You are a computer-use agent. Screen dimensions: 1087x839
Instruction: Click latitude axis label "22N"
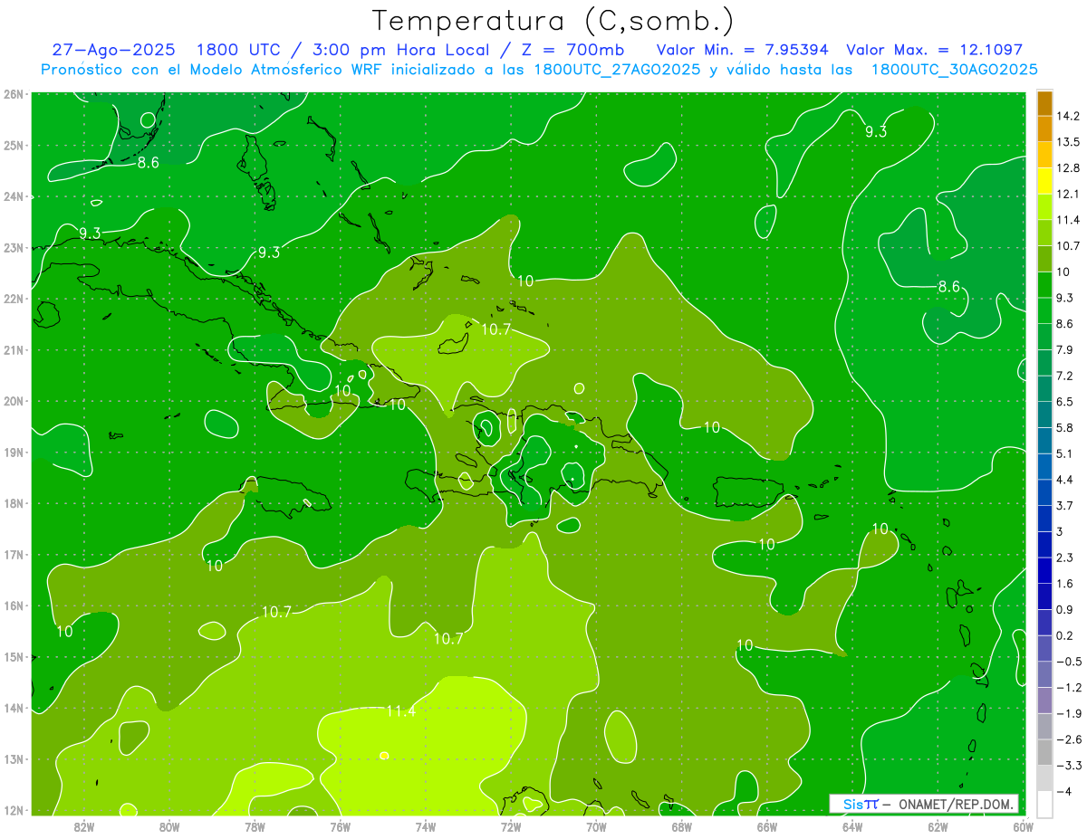(x=14, y=299)
